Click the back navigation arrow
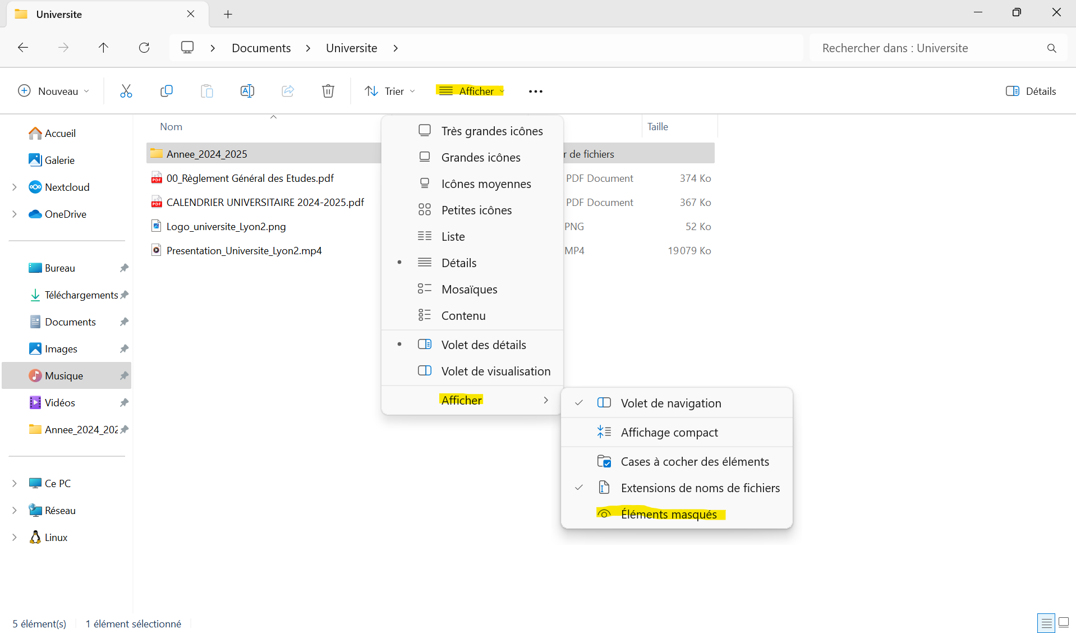Viewport: 1076px width, 633px height. pos(23,48)
